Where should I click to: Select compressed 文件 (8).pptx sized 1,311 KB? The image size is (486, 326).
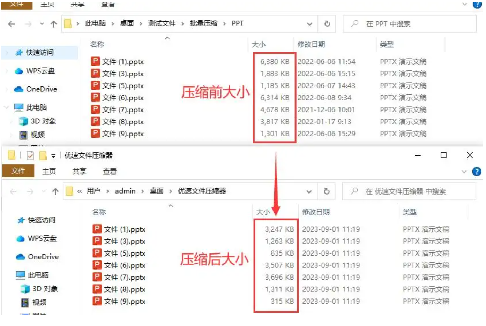click(119, 289)
